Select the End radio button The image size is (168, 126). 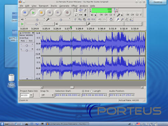pyautogui.click(x=83, y=91)
